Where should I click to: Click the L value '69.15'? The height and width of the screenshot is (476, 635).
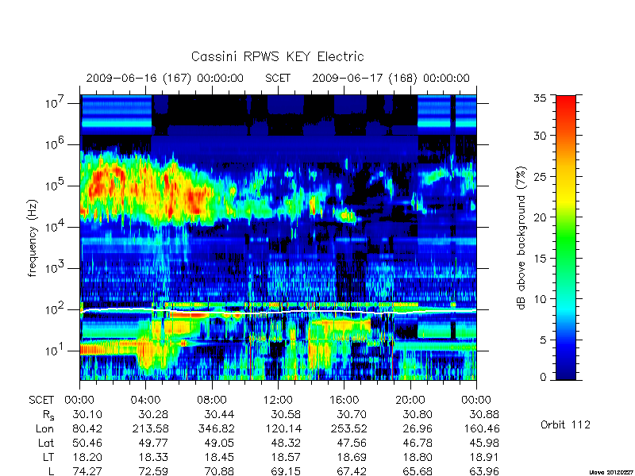(286, 471)
